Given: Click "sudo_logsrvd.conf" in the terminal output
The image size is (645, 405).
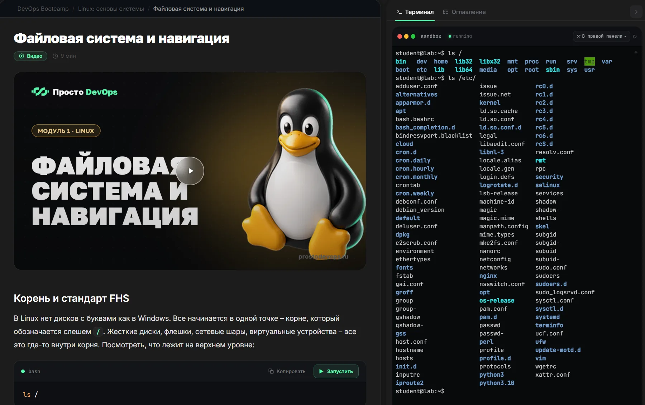Looking at the screenshot, I should pyautogui.click(x=565, y=292).
